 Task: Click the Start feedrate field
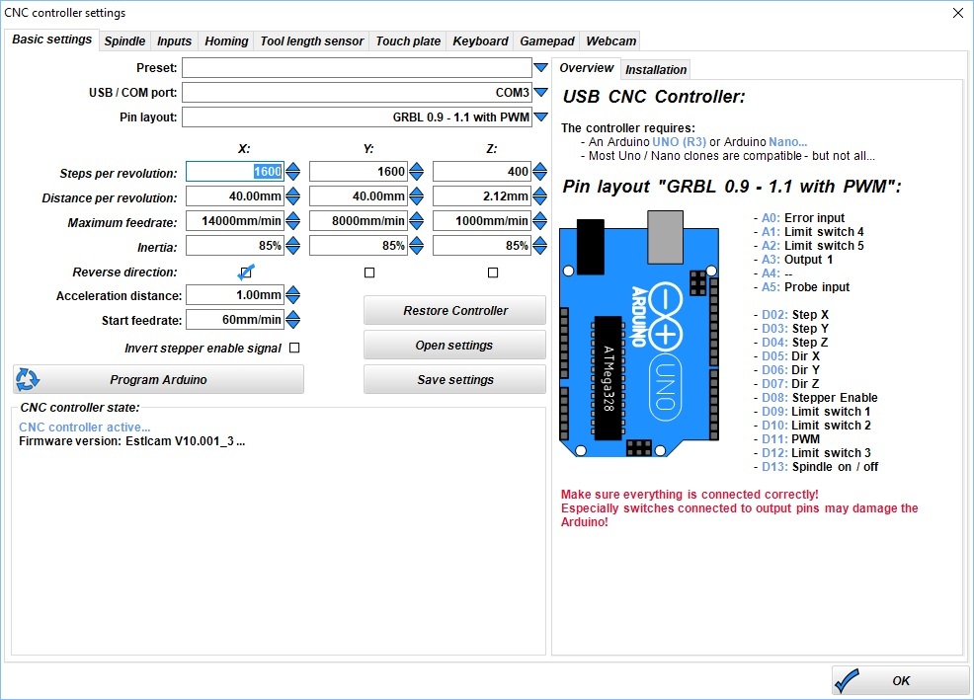[x=235, y=320]
